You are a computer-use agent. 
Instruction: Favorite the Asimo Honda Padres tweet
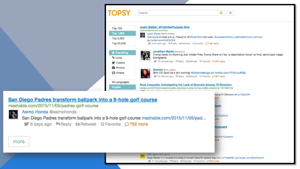click(x=111, y=124)
